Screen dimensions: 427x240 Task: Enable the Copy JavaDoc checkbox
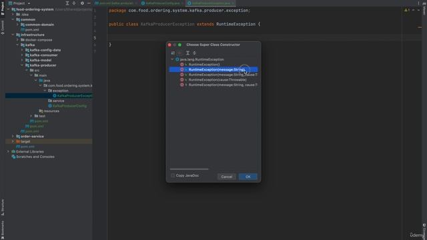(x=173, y=175)
